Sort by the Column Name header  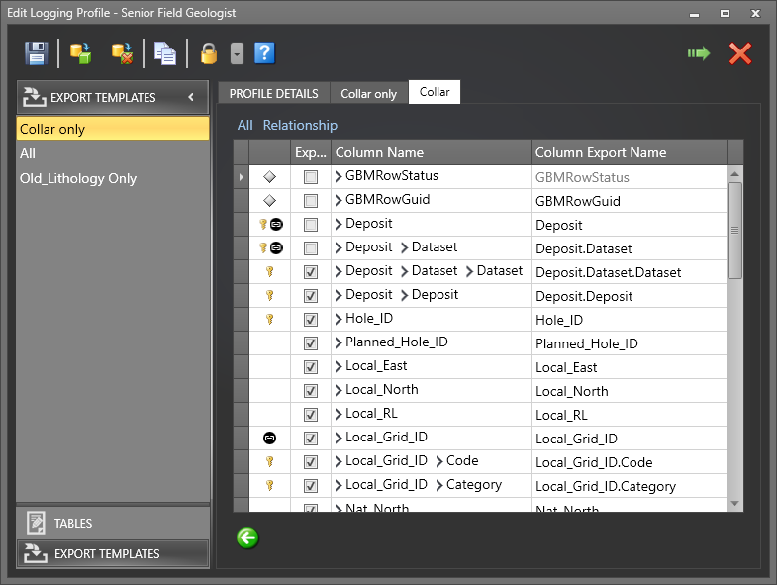(432, 152)
